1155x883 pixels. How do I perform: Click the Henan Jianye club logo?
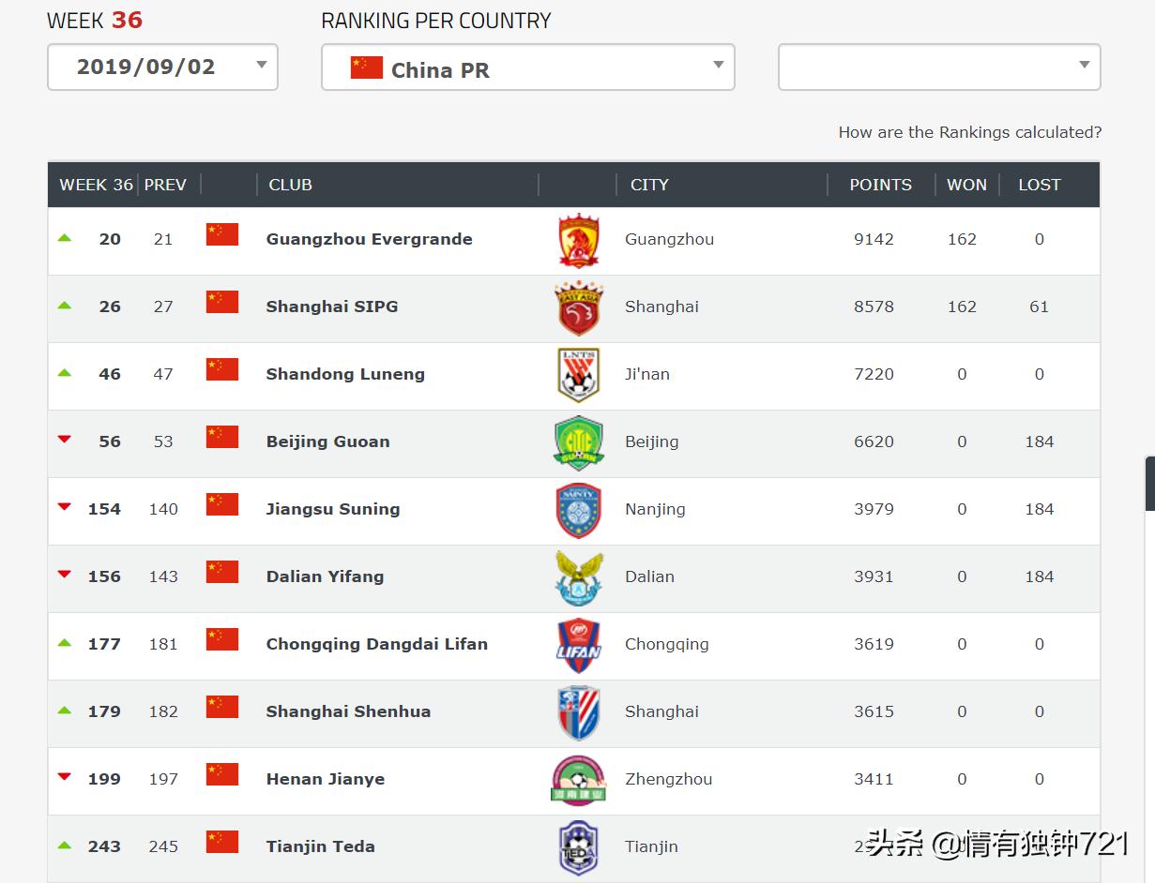coord(578,780)
